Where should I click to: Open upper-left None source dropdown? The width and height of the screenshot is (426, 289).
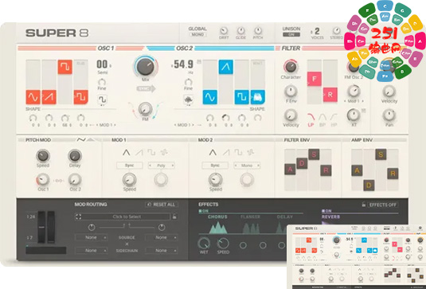(x=92, y=237)
